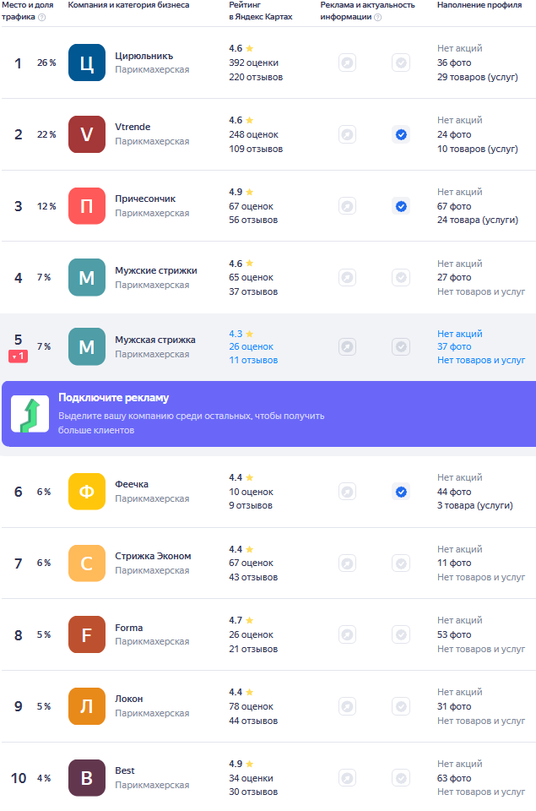Click the 392 оценки text

(254, 63)
